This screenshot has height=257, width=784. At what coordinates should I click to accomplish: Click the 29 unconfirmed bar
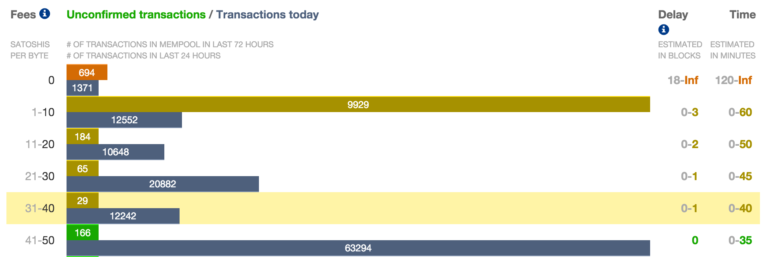pyautogui.click(x=82, y=201)
